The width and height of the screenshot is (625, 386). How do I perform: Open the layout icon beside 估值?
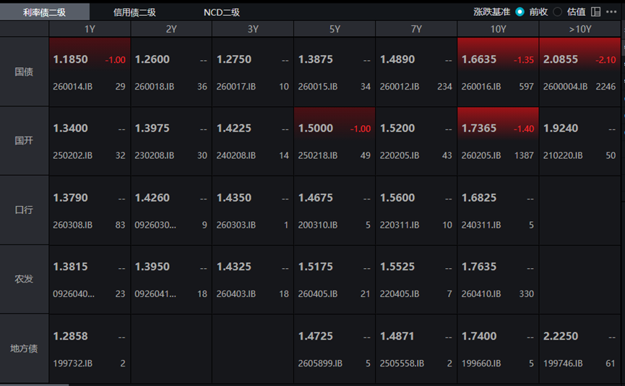click(595, 12)
